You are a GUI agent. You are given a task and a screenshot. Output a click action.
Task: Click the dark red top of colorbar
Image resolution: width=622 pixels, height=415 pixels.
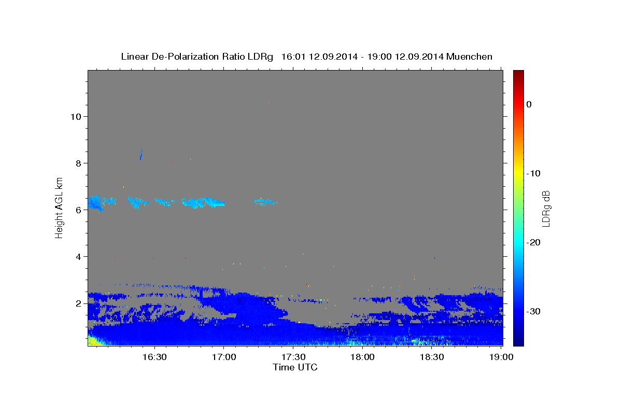(x=518, y=74)
